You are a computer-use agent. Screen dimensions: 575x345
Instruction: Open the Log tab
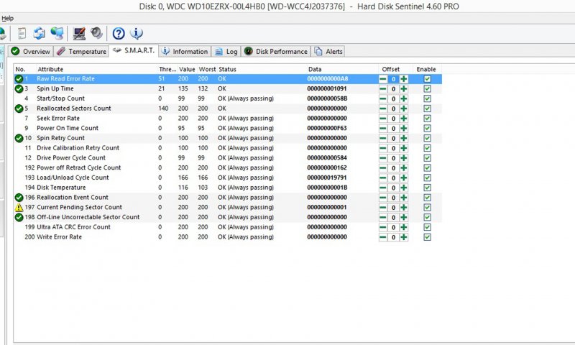pos(226,51)
